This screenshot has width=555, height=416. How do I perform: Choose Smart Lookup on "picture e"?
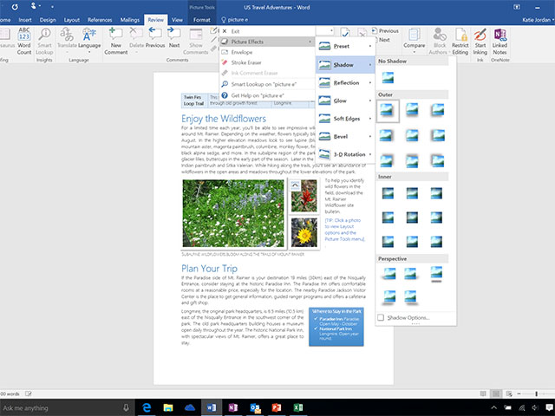point(267,84)
